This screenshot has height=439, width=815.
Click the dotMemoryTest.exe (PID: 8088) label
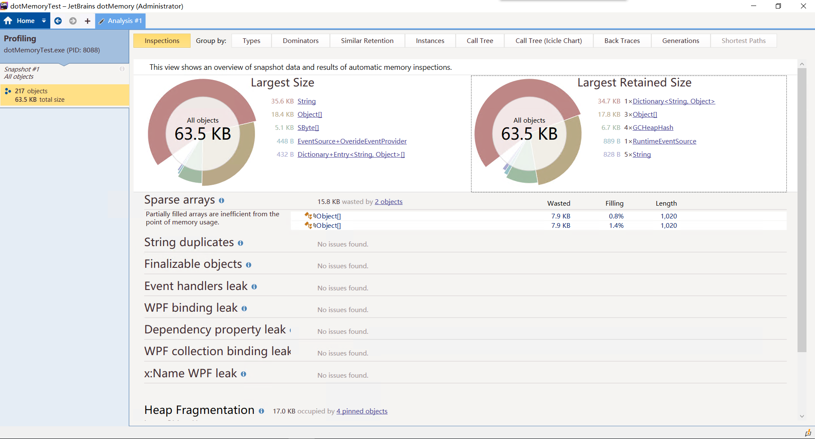[52, 50]
